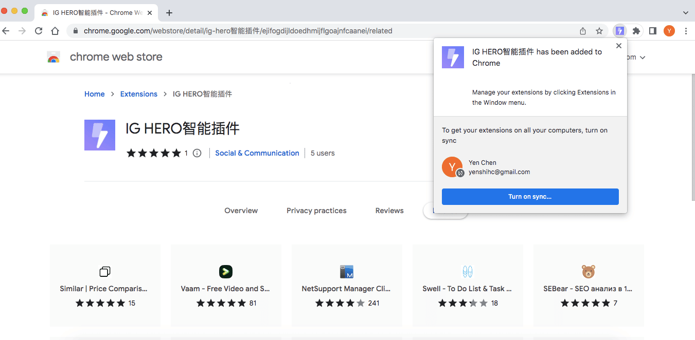Image resolution: width=695 pixels, height=340 pixels.
Task: Go to the Home breadcrumb link
Action: point(95,94)
